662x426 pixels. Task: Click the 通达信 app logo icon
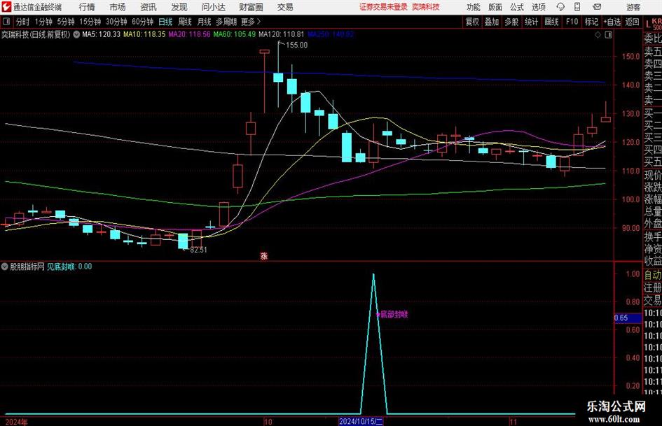(x=6, y=7)
